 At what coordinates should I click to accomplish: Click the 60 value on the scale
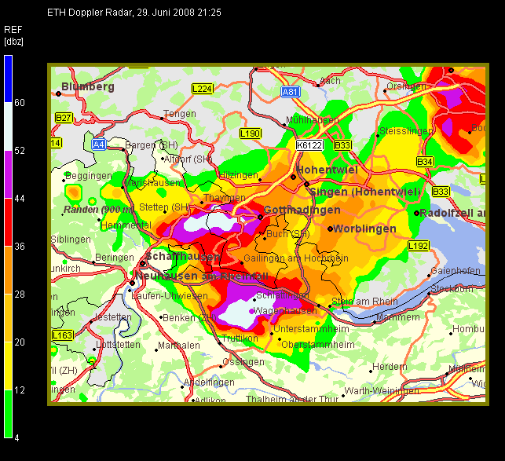coord(20,103)
